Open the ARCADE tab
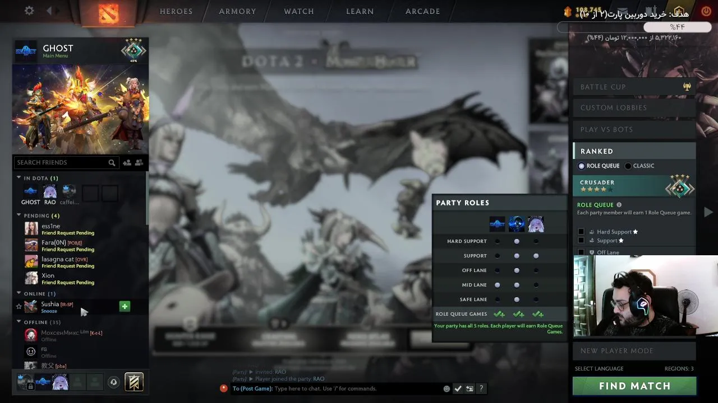This screenshot has height=403, width=718. click(423, 11)
